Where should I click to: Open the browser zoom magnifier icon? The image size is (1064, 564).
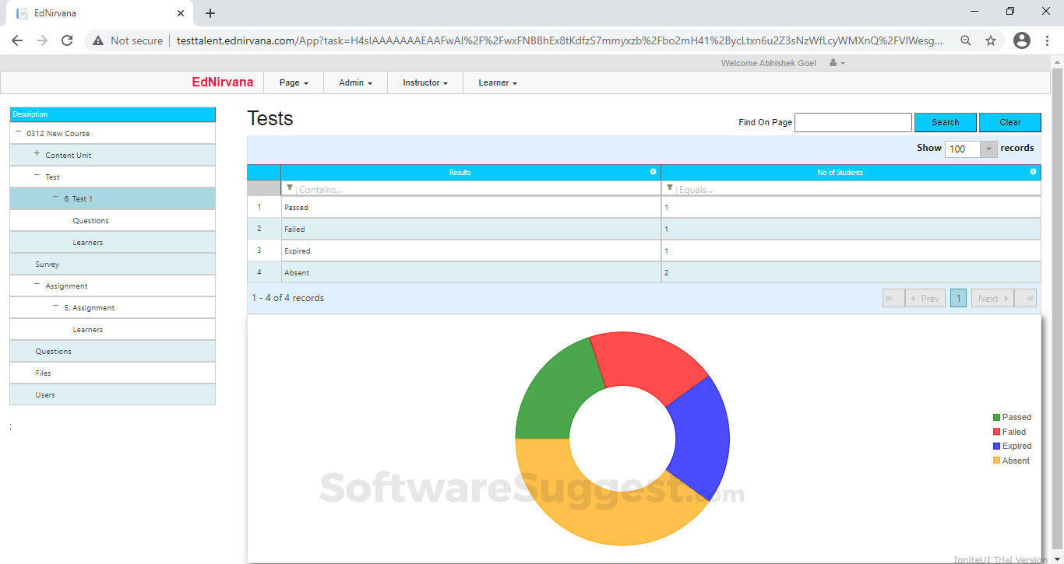coord(966,40)
